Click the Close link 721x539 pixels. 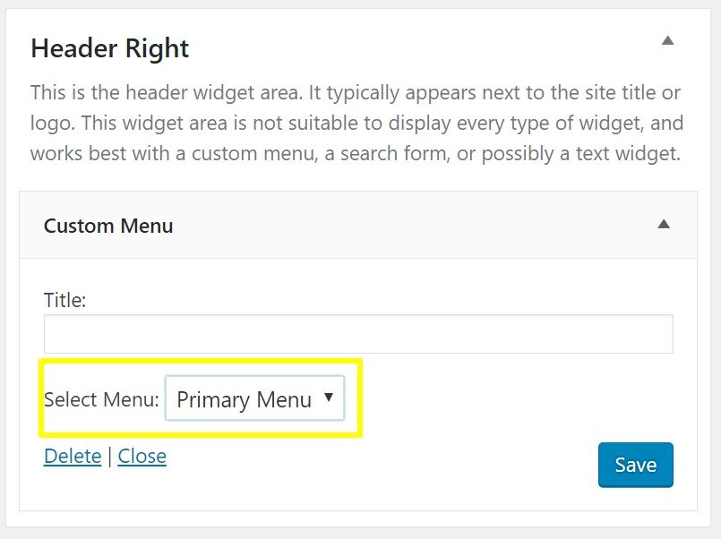tap(142, 457)
